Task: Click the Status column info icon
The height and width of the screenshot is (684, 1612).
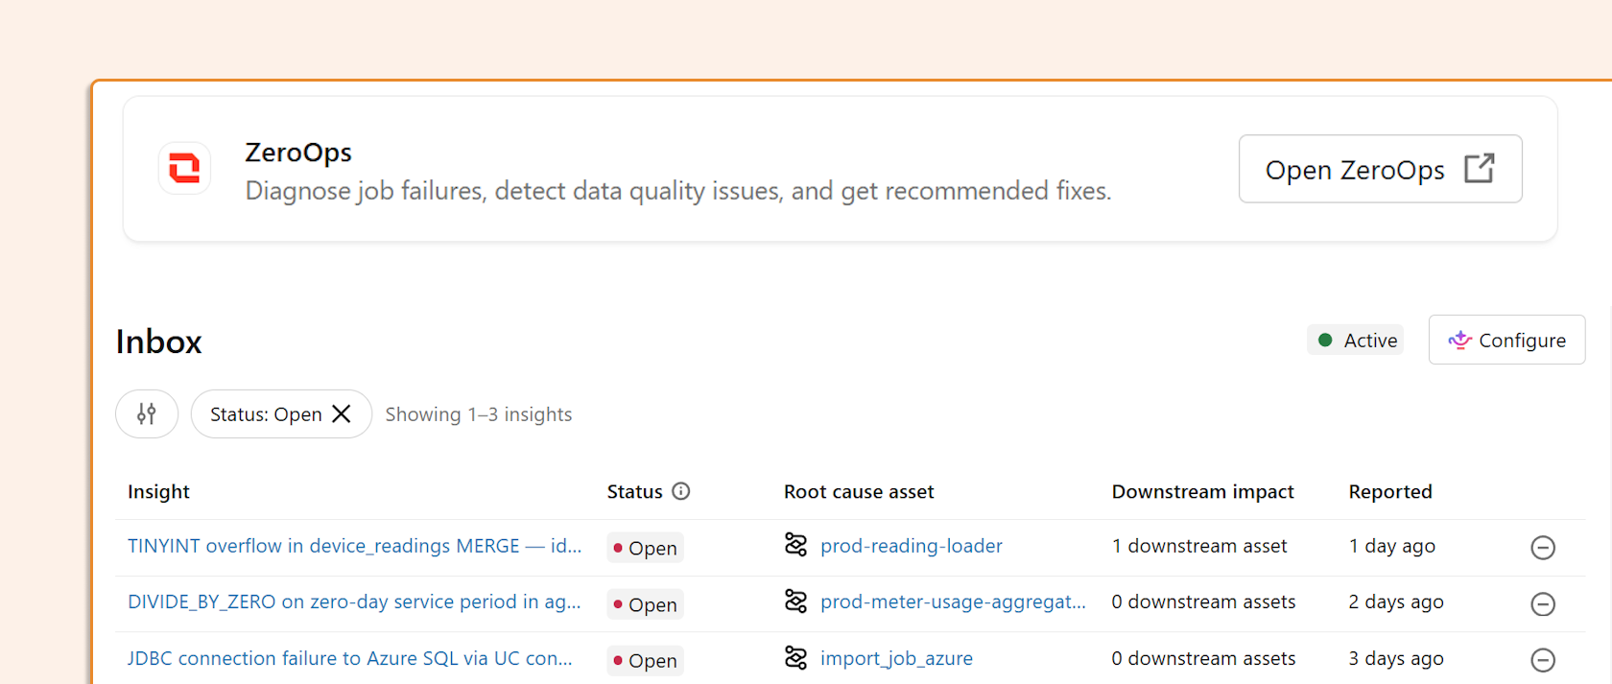Action: 681,491
